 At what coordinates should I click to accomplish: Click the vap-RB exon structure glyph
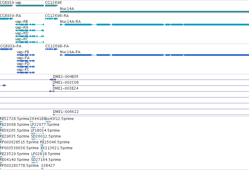tap(30, 25)
